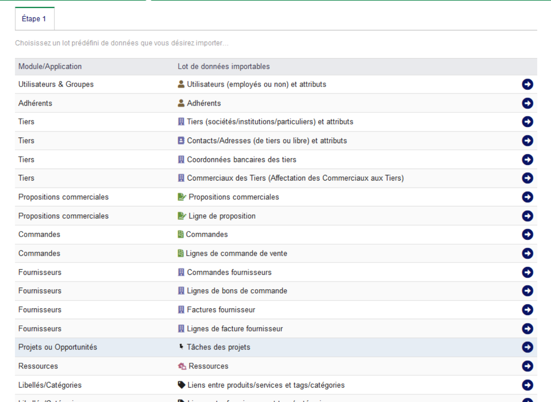The height and width of the screenshot is (402, 551).
Task: Click the Lignes de bons de commande label
Action: pyautogui.click(x=237, y=291)
